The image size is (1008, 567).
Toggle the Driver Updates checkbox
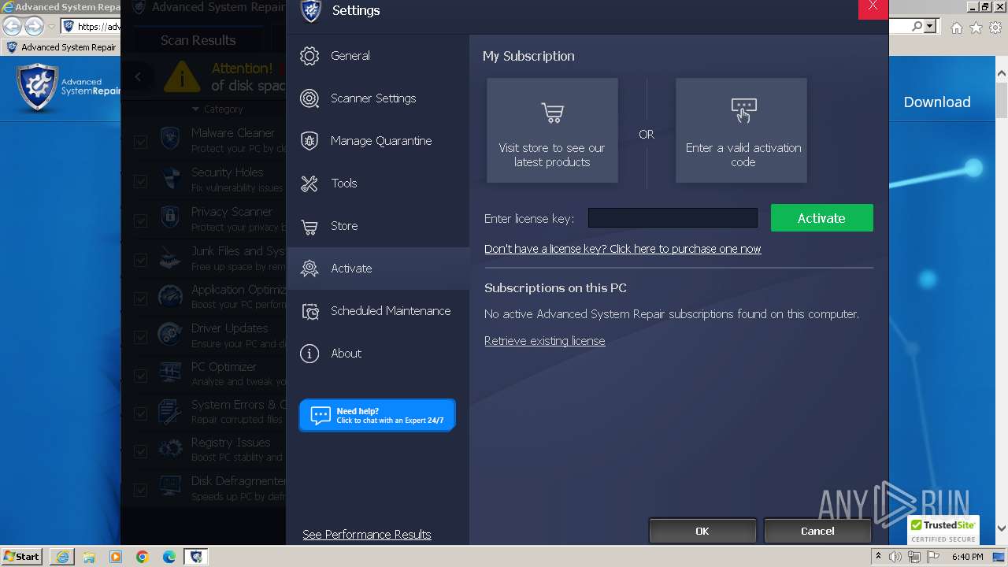(140, 337)
